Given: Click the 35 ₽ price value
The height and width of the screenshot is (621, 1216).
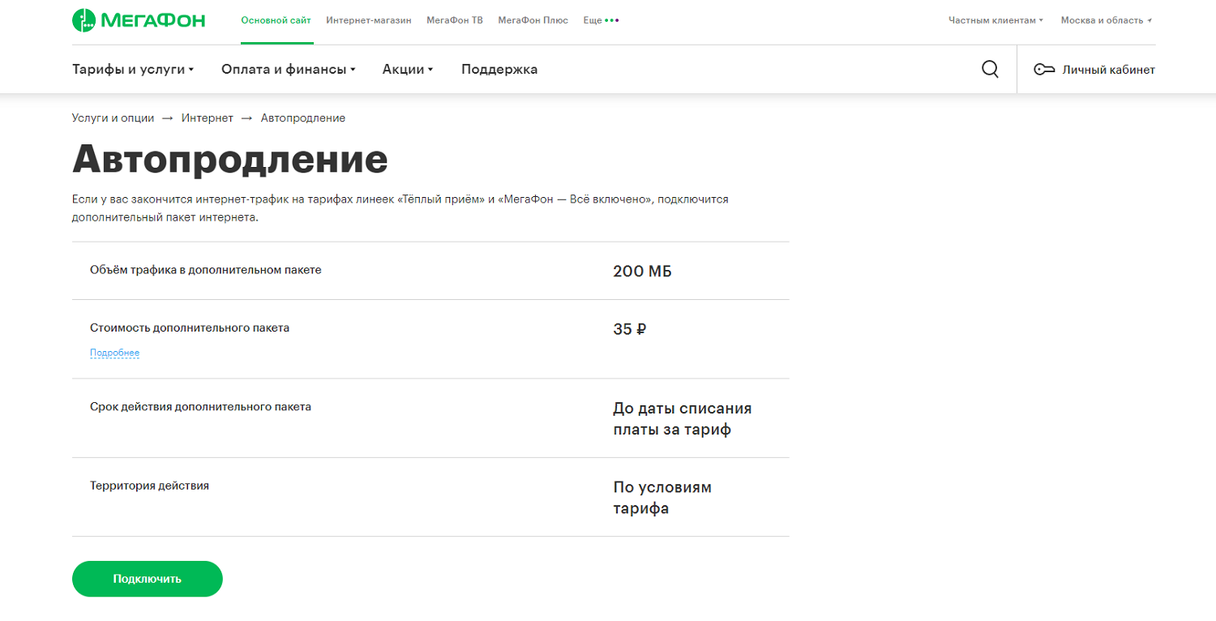Looking at the screenshot, I should 630,329.
